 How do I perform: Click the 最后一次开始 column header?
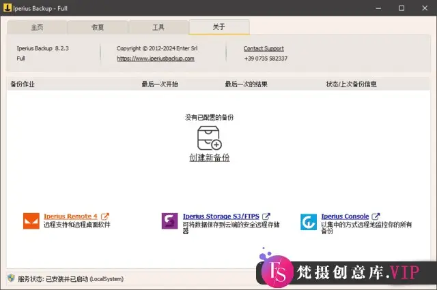click(160, 84)
